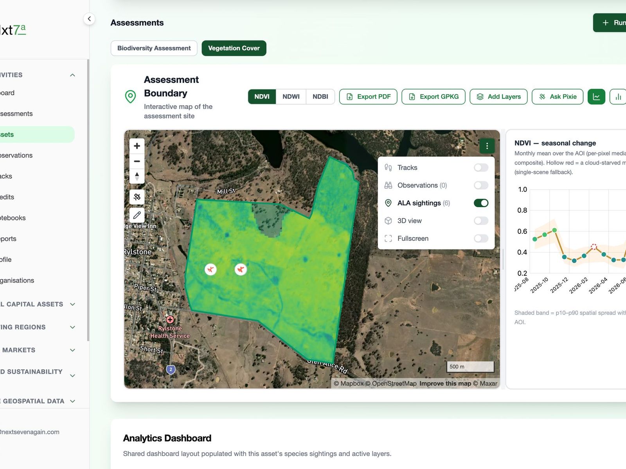Zoom in on the map
Screen dimensions: 626x469
137,146
